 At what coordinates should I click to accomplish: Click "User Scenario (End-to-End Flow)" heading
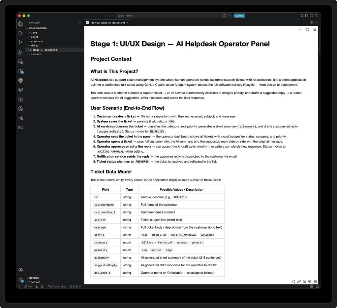(127, 108)
